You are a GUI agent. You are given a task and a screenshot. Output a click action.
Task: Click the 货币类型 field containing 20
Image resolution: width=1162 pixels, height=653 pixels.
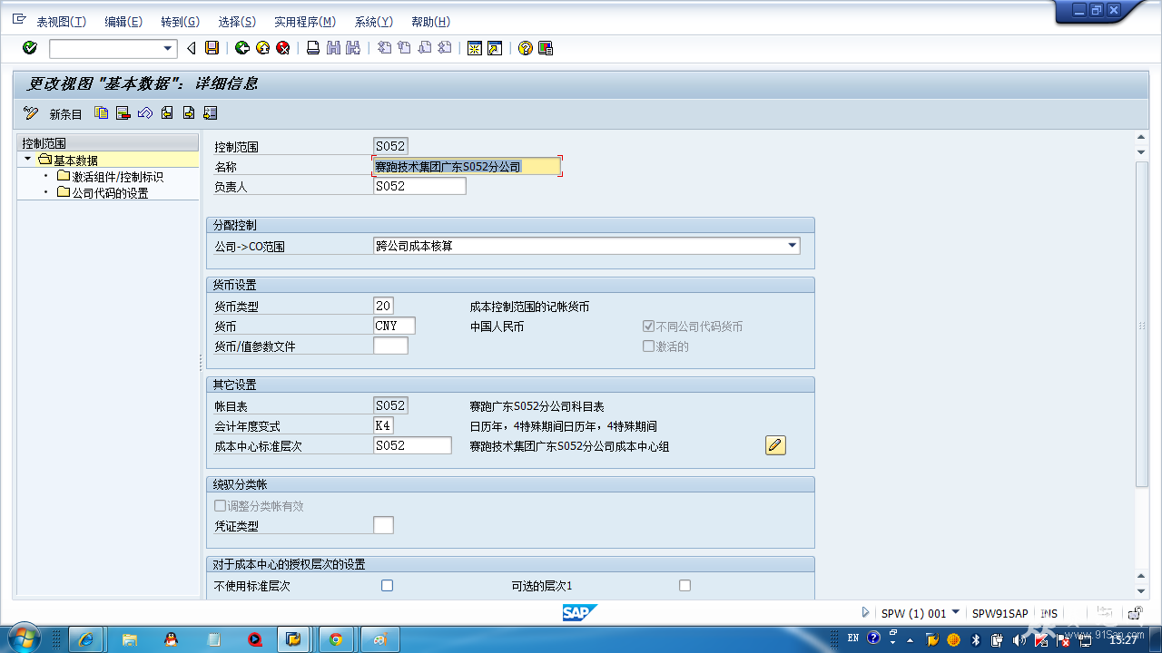pyautogui.click(x=383, y=307)
